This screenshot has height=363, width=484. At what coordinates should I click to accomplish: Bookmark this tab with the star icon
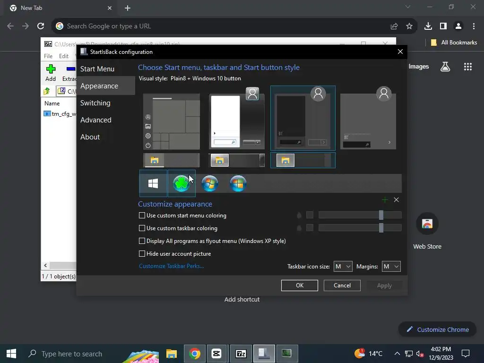409,26
